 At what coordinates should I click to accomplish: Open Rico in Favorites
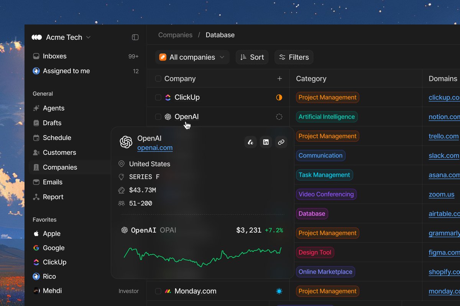(44, 277)
